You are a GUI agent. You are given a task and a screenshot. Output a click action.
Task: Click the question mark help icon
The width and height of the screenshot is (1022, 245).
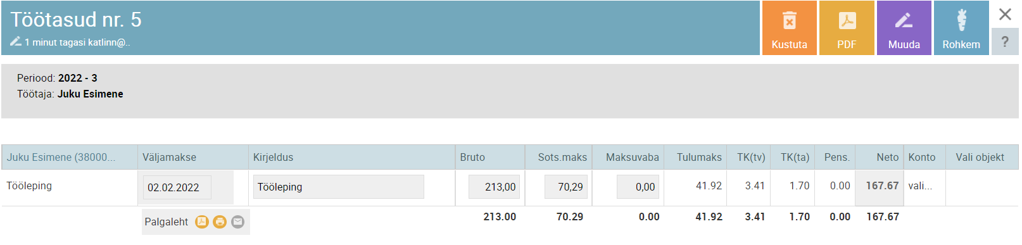1005,42
